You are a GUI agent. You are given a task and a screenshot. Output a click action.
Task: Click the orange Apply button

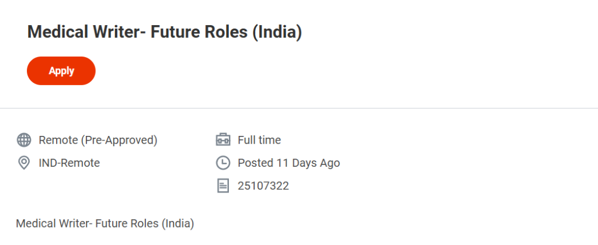(x=61, y=71)
